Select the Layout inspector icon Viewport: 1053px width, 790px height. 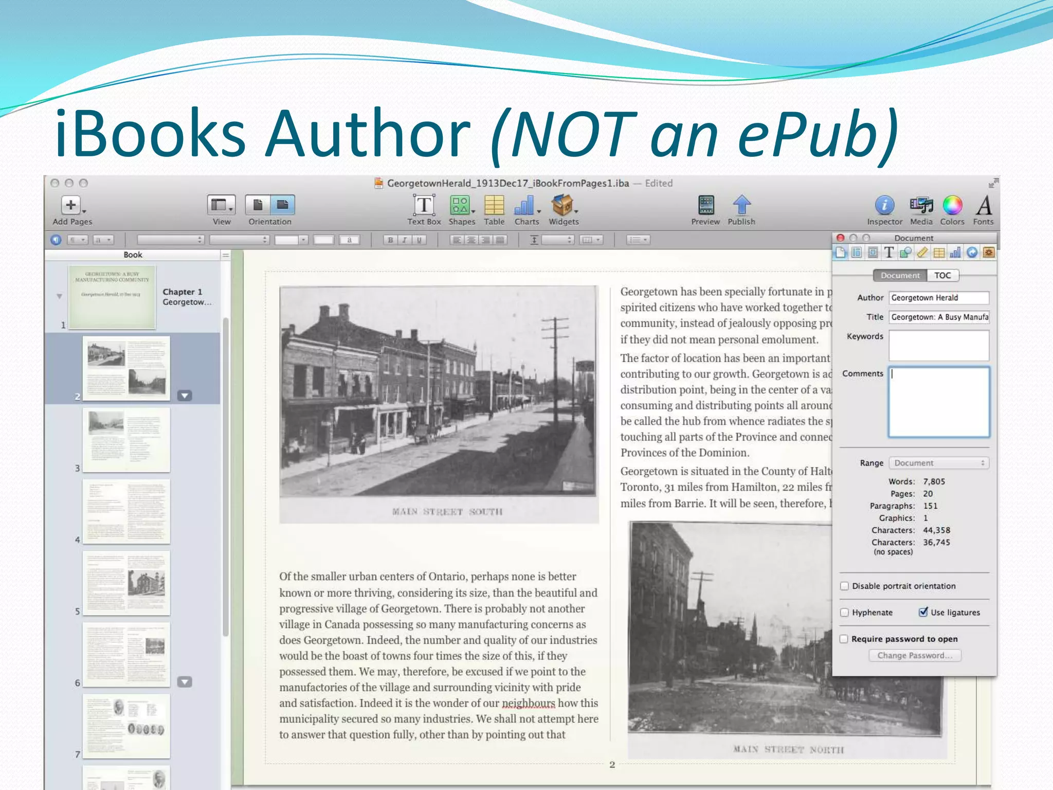[x=857, y=253]
